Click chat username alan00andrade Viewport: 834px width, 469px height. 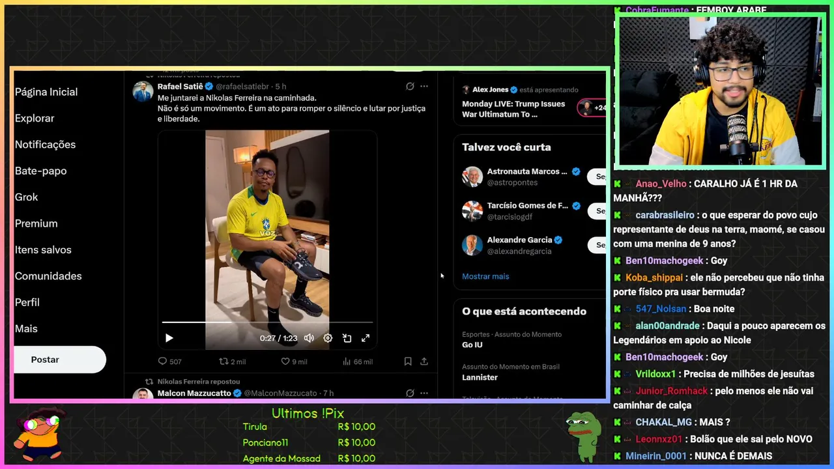[x=667, y=326]
